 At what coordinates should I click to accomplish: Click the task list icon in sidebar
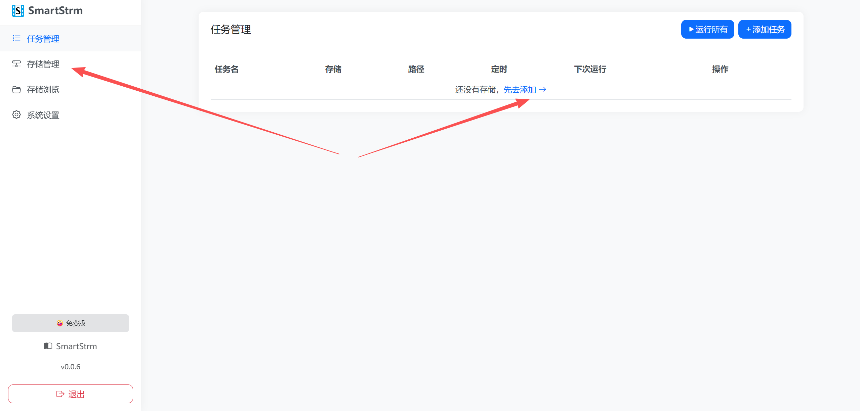(x=16, y=38)
